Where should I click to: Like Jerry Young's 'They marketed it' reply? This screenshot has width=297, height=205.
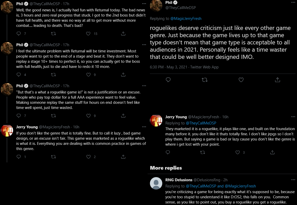pyautogui.click(x=237, y=152)
